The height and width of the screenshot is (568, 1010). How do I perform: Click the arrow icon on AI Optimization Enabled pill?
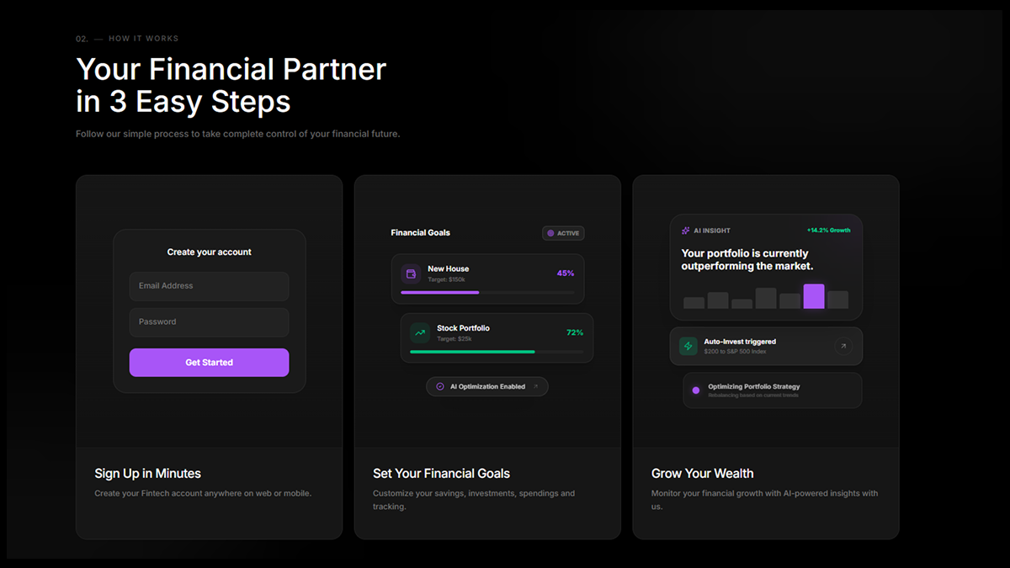535,387
